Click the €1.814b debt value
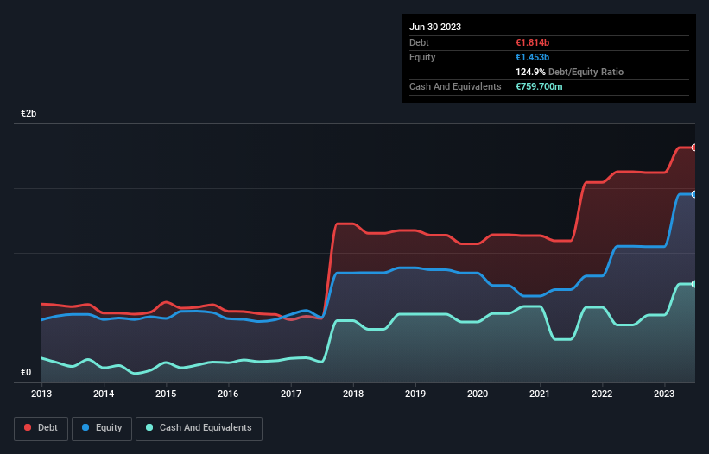Image resolution: width=709 pixels, height=454 pixels. (532, 42)
